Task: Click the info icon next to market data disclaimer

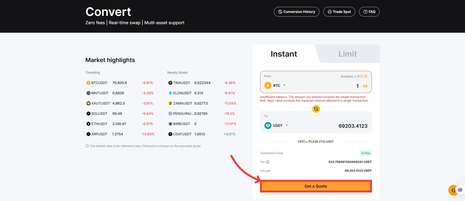Action: [x=87, y=146]
